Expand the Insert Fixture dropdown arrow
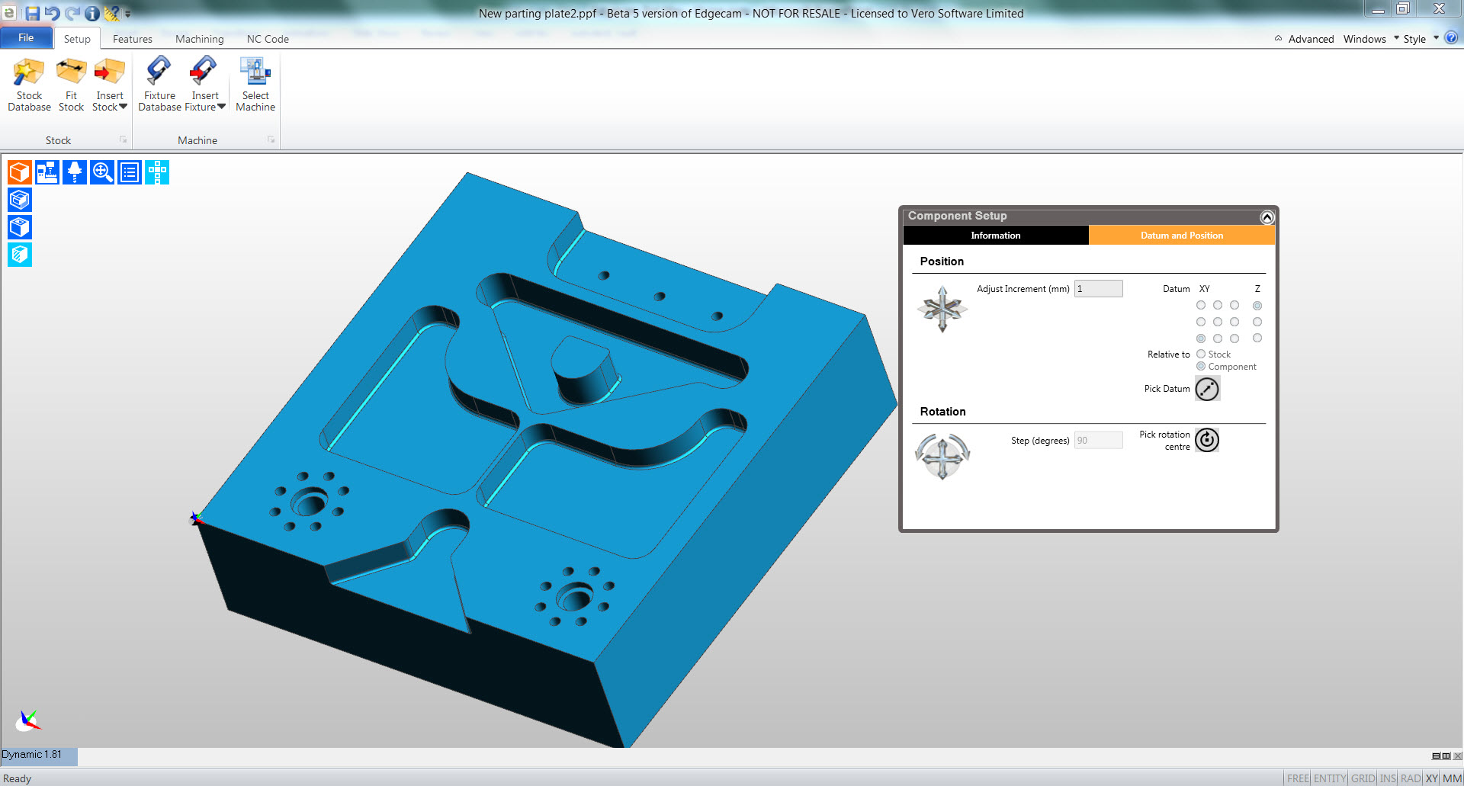 pyautogui.click(x=221, y=107)
